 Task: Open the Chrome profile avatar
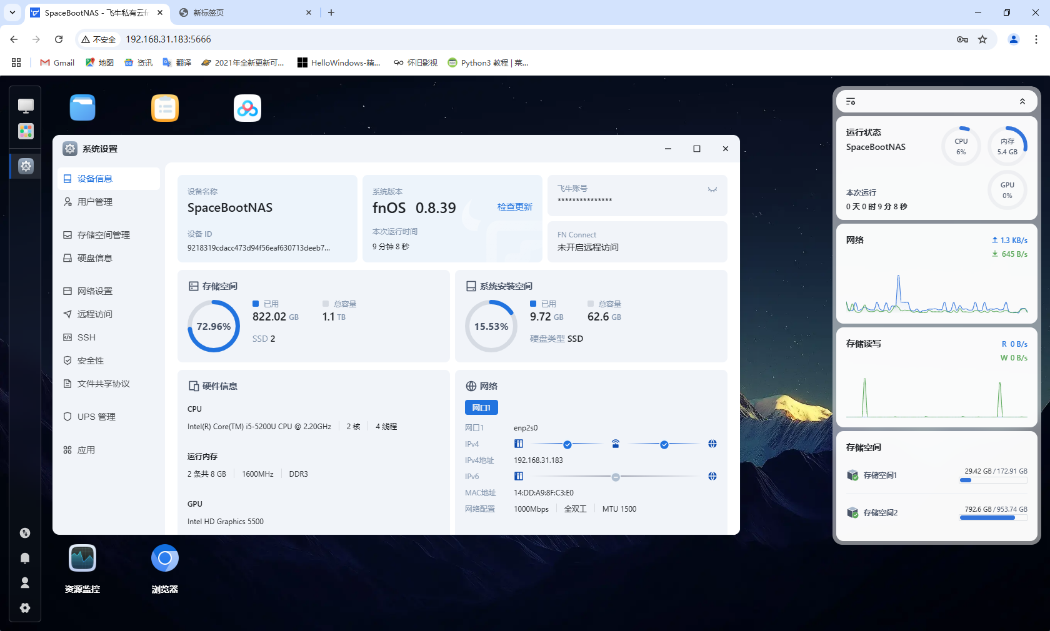1014,39
